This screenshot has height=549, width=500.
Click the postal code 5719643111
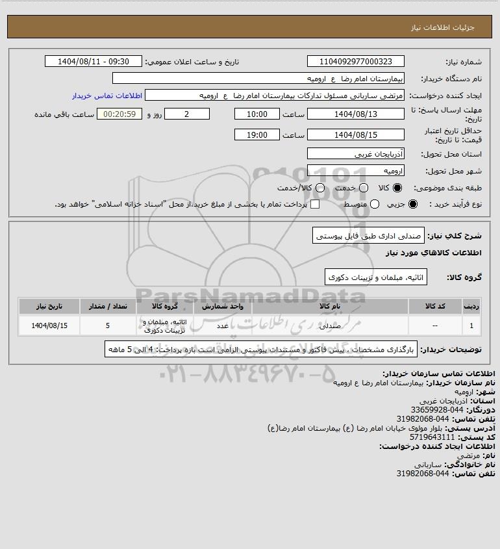pyautogui.click(x=432, y=437)
